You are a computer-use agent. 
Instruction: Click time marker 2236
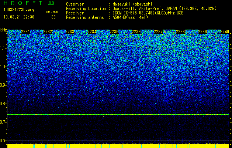(136, 32)
